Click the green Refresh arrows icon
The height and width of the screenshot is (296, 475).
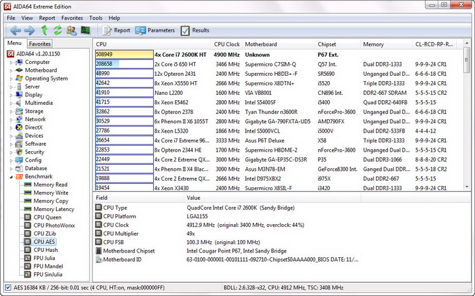click(57, 30)
